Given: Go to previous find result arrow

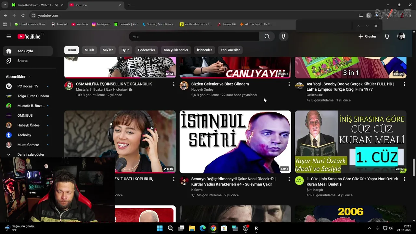Looking at the screenshot, I should coord(358,26).
